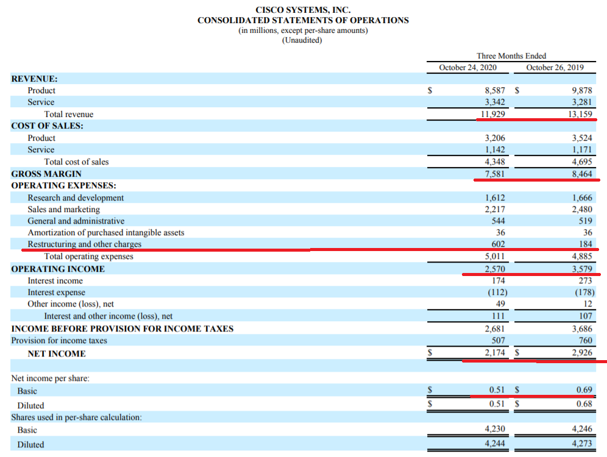Click the Restructuring and other charges label
This screenshot has height=457, width=607.
click(85, 244)
